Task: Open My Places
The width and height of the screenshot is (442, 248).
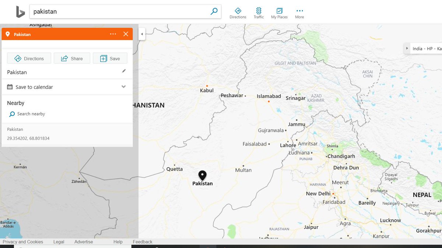Action: coord(279,13)
